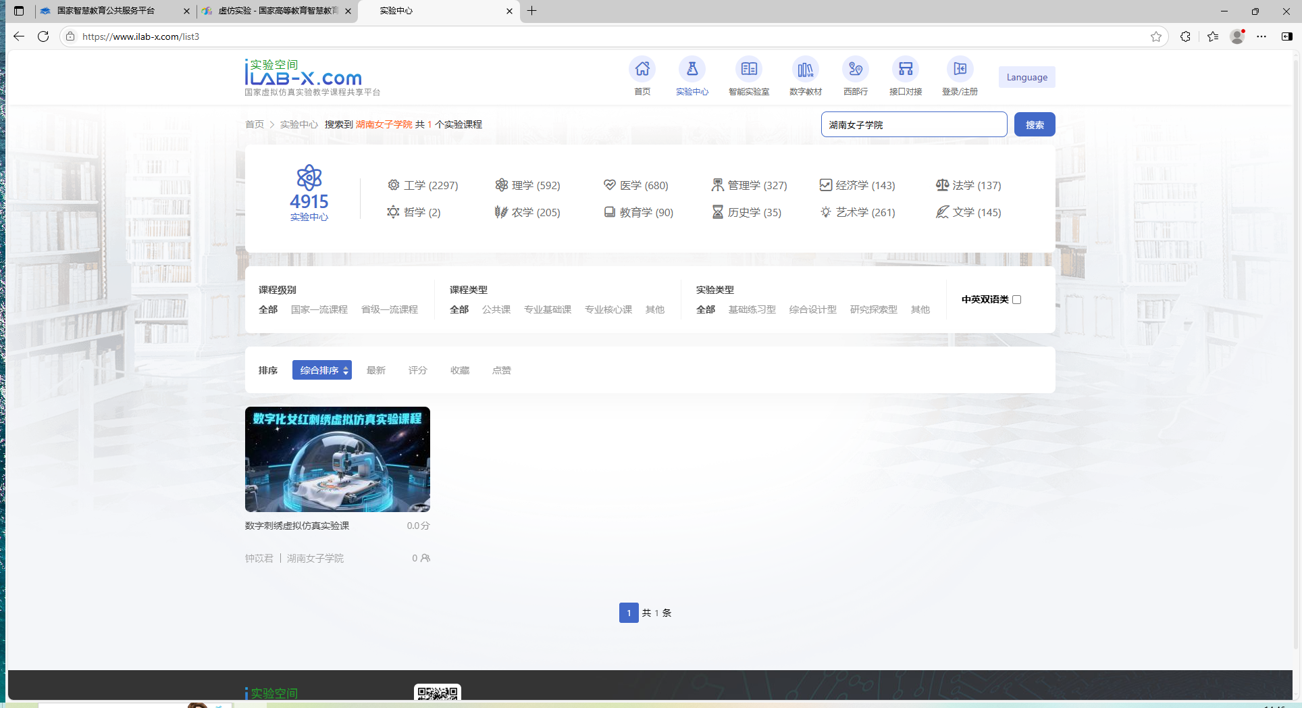Add page to favorites star icon

coord(1156,36)
